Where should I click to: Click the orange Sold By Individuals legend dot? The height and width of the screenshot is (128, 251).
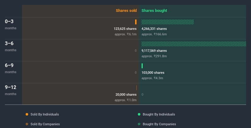27,114
